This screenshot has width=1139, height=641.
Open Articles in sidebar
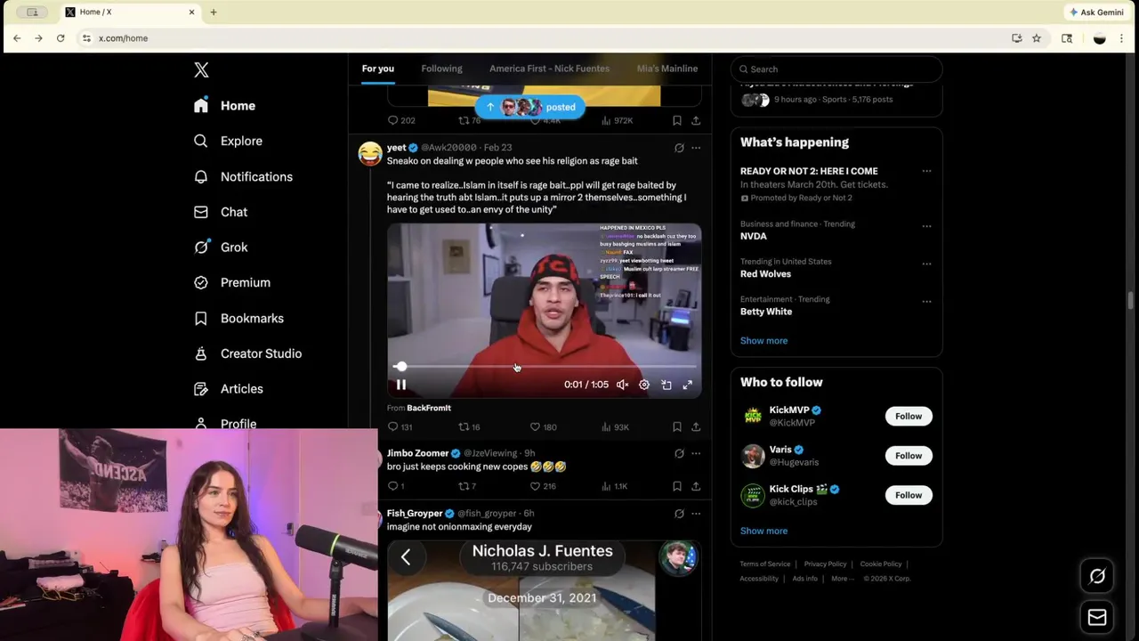point(230,389)
